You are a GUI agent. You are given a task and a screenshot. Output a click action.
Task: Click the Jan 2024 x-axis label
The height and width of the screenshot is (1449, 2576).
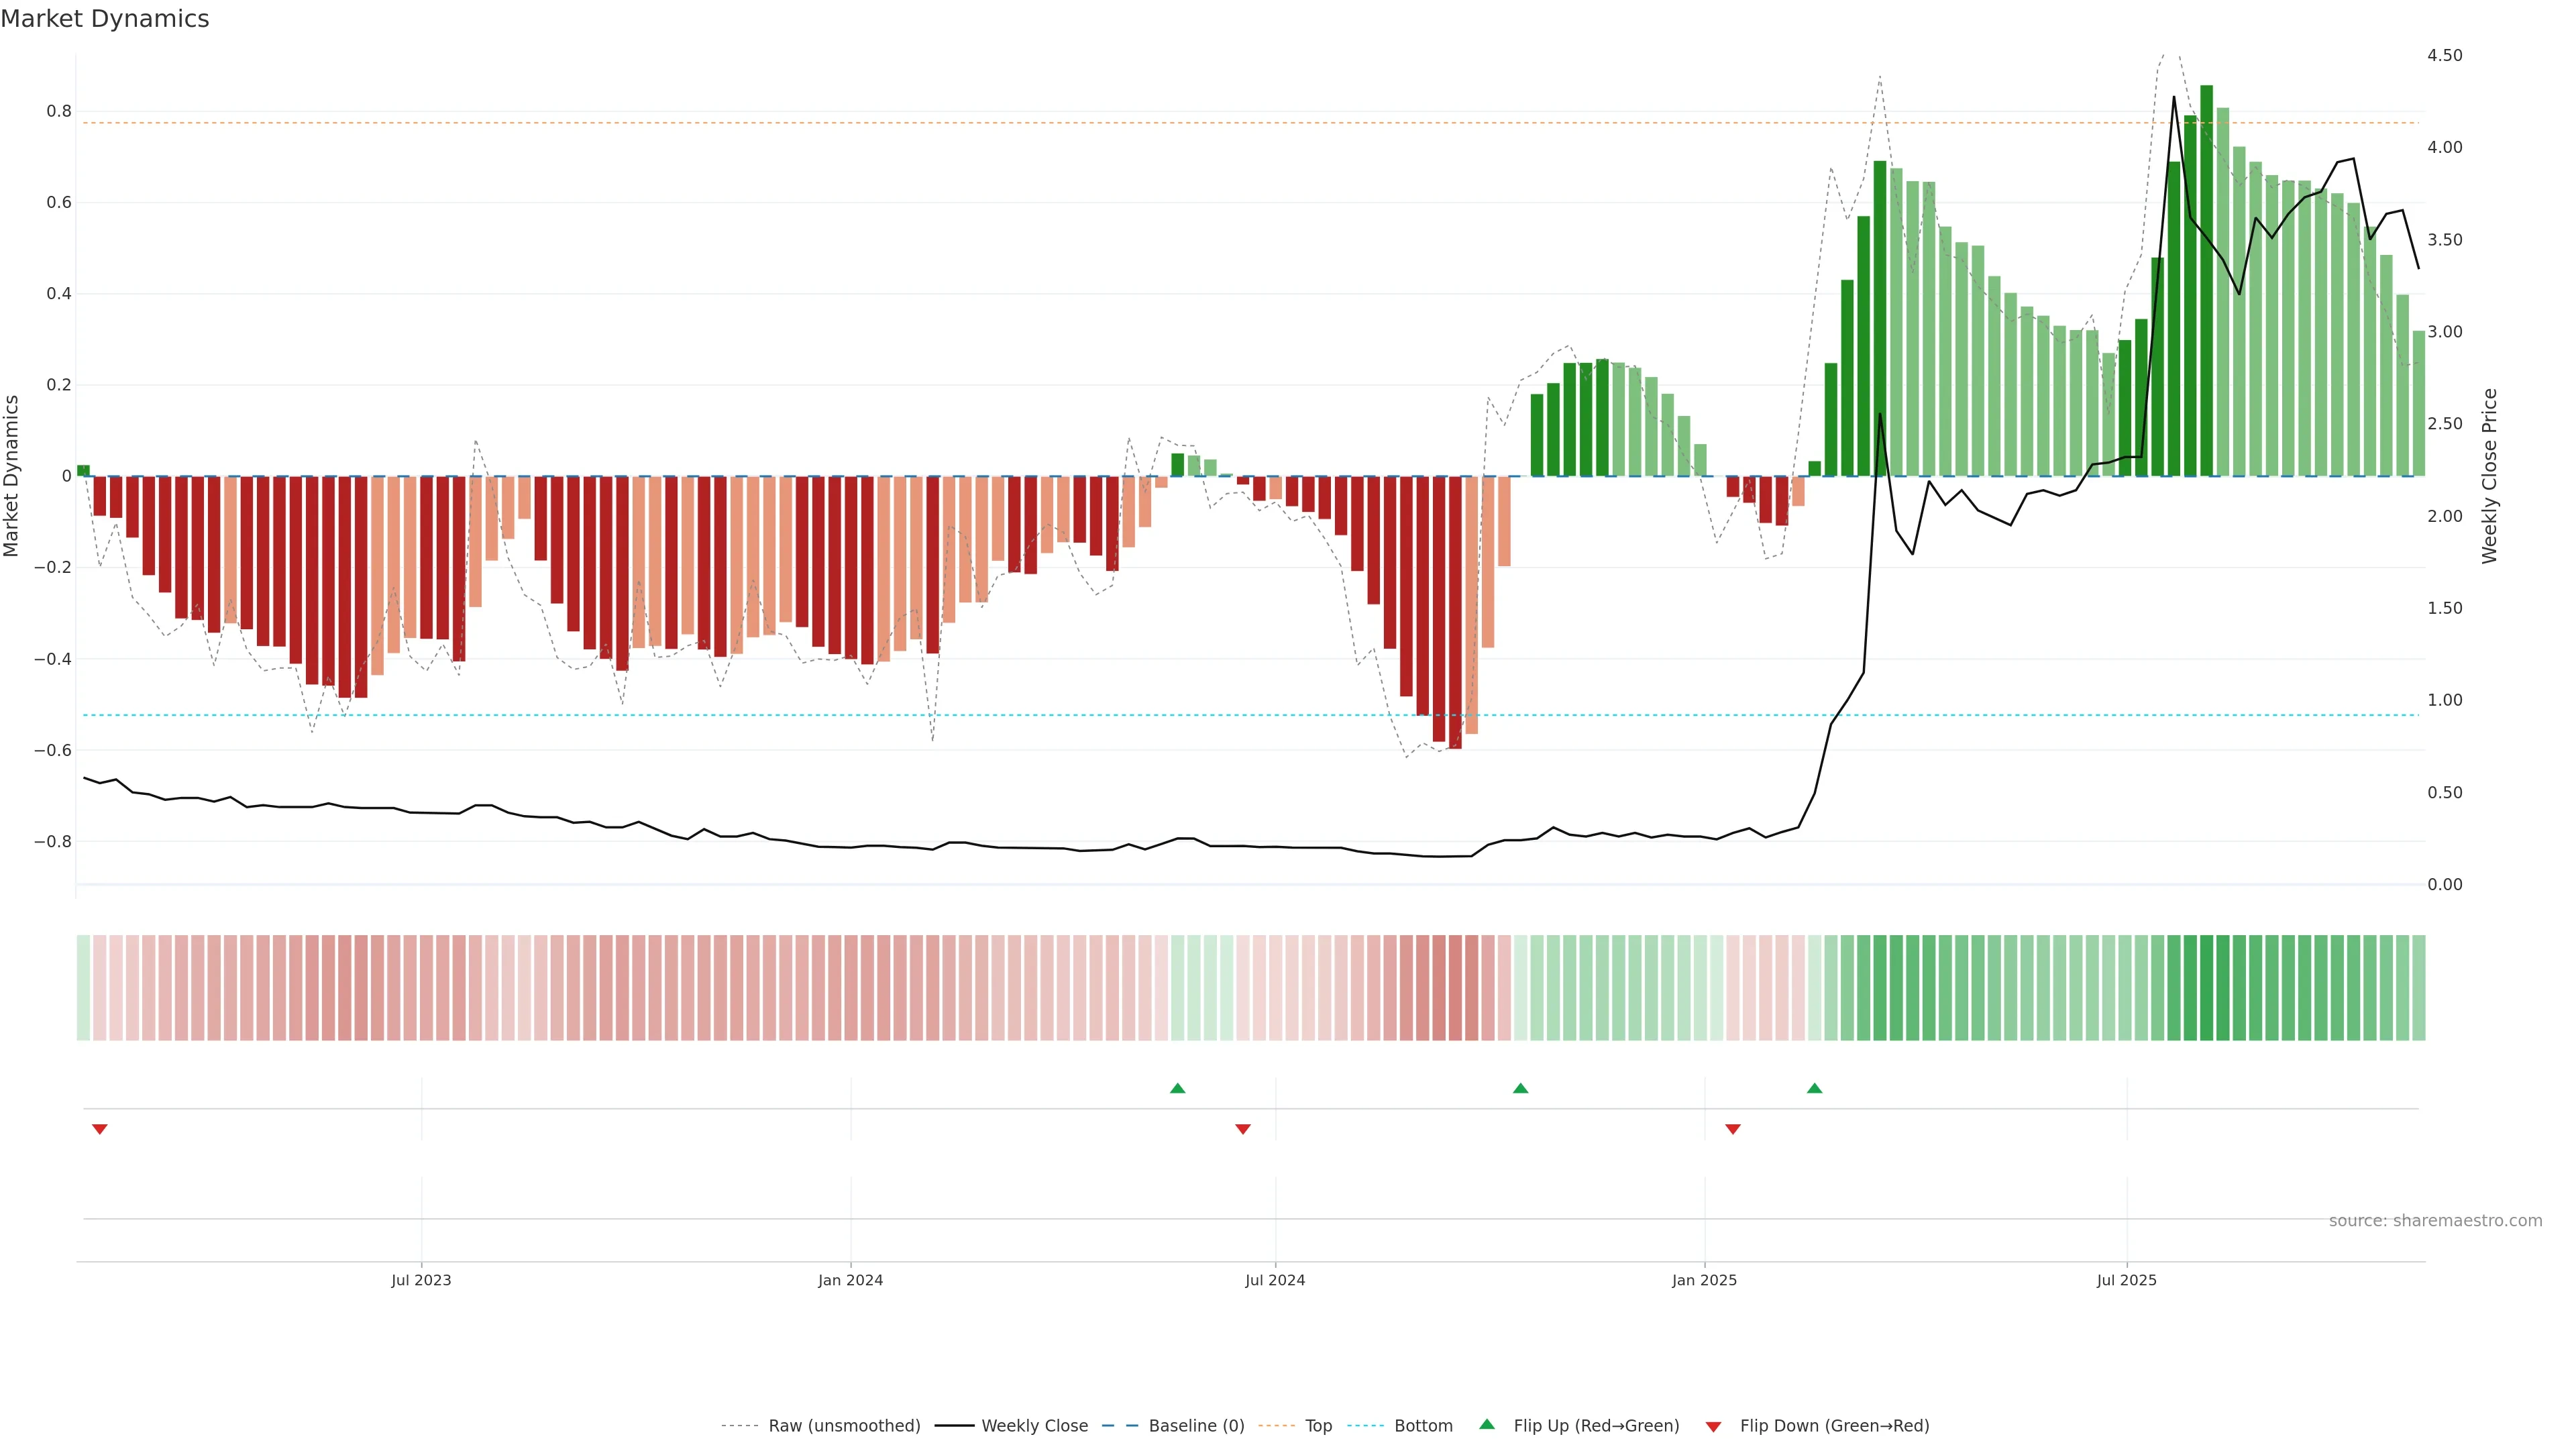[x=850, y=1280]
